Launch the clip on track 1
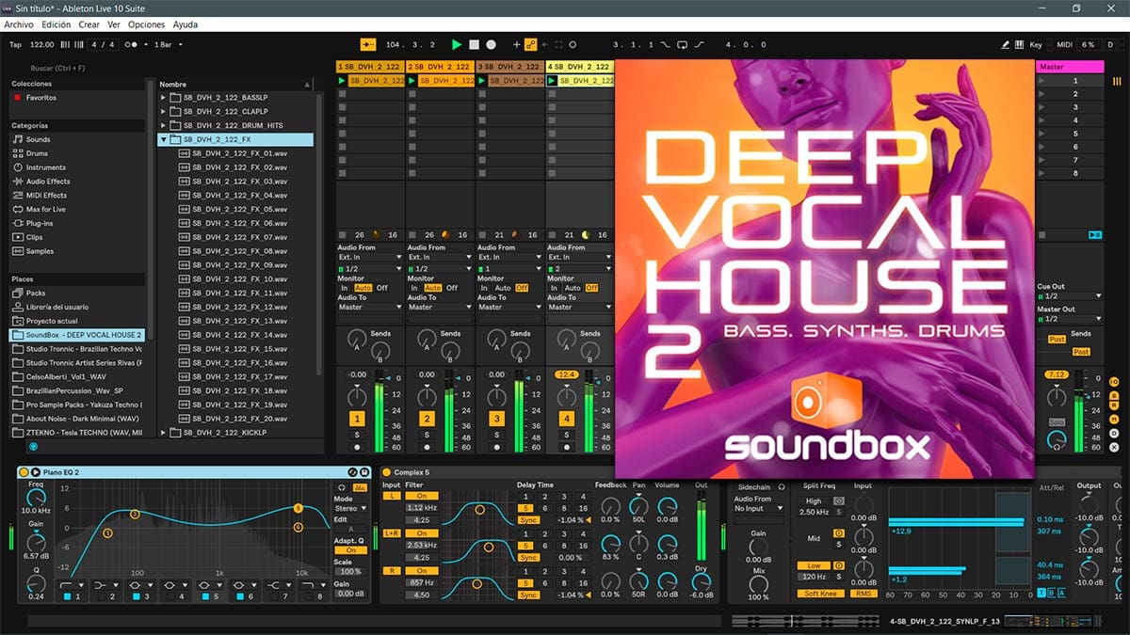This screenshot has height=635, width=1130. click(x=343, y=81)
